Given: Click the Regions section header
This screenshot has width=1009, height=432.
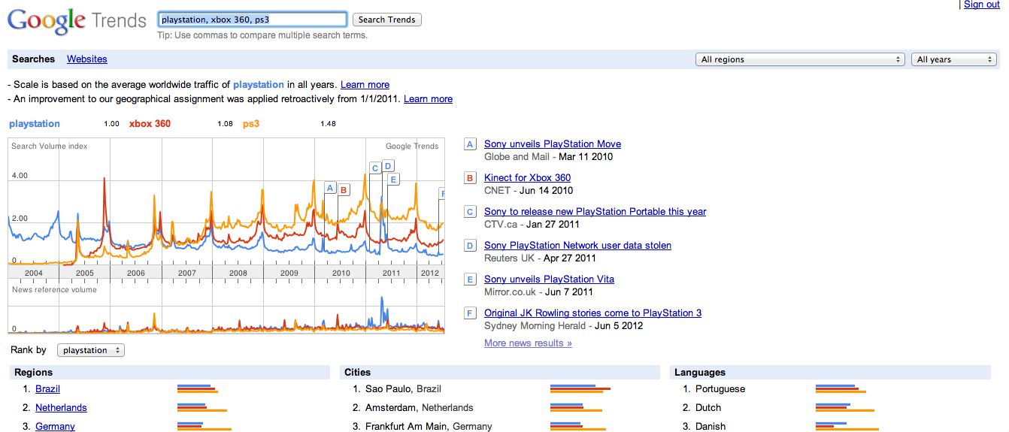Looking at the screenshot, I should pyautogui.click(x=33, y=373).
